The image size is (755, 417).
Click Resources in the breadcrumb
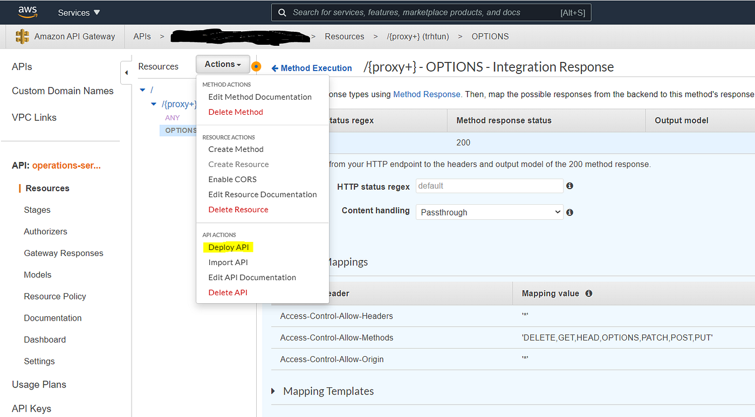point(345,37)
